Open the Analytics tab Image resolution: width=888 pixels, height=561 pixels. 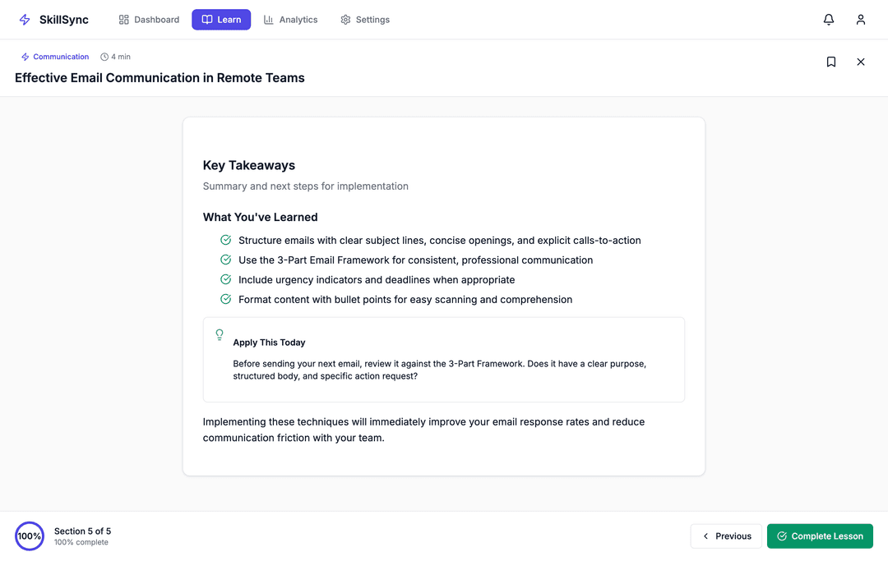[x=290, y=20]
